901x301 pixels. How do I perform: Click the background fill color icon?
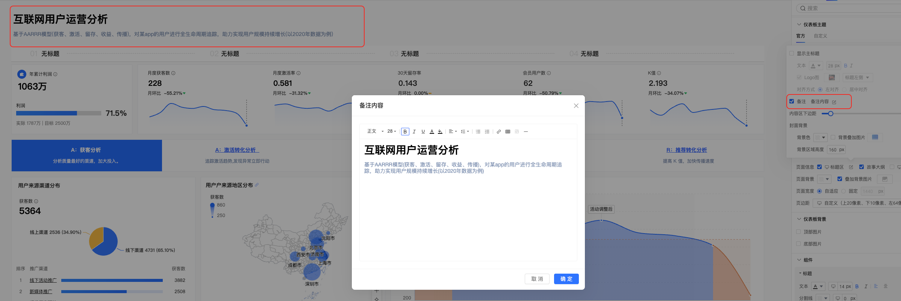[x=440, y=132]
